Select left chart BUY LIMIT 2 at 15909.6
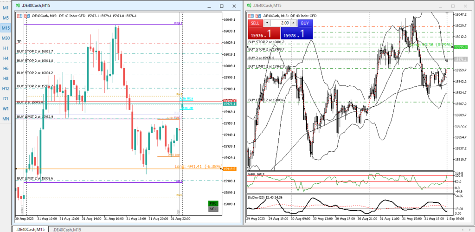The height and width of the screenshot is (232, 475). click(35, 178)
